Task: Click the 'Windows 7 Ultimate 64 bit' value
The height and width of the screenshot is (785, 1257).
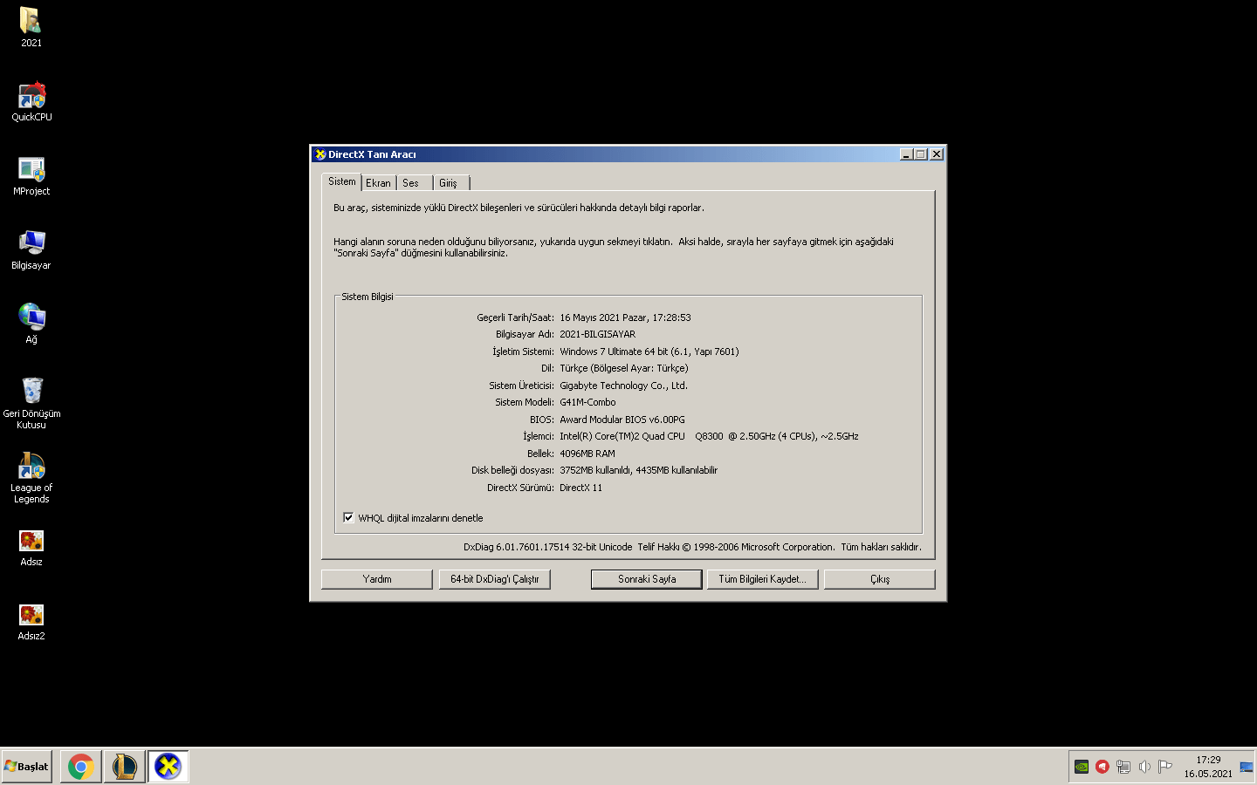Action: tap(649, 352)
